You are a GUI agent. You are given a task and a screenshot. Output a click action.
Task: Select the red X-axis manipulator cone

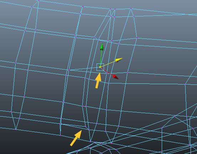(115, 77)
